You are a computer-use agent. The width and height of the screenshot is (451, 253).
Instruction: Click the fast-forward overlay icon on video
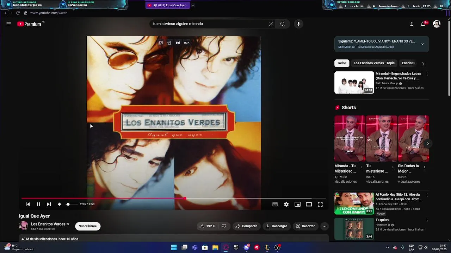point(178,43)
